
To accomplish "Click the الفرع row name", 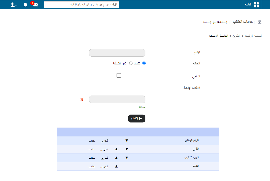I will tap(195, 149).
